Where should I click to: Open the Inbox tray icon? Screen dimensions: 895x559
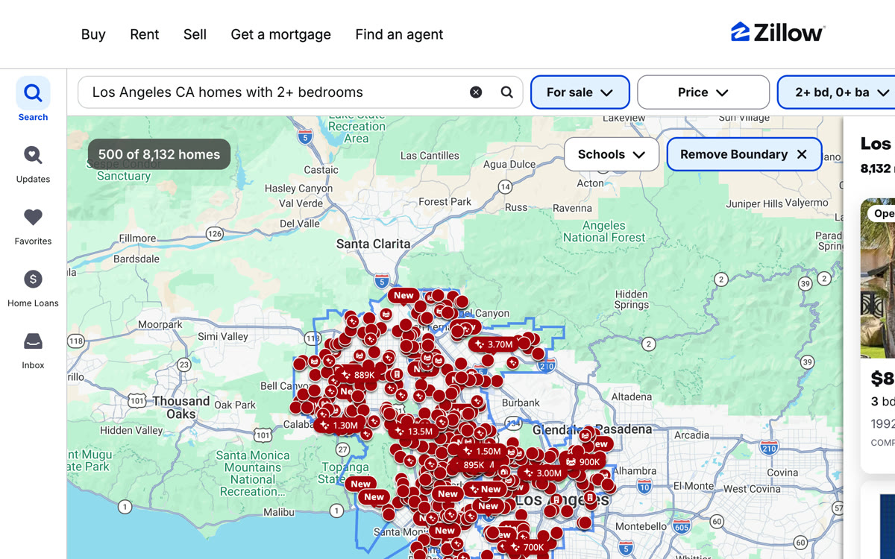[33, 341]
